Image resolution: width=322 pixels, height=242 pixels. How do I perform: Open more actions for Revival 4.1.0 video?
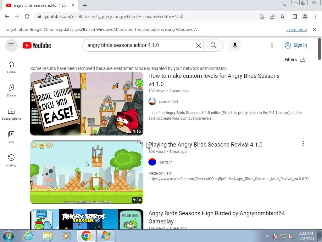pos(303,143)
